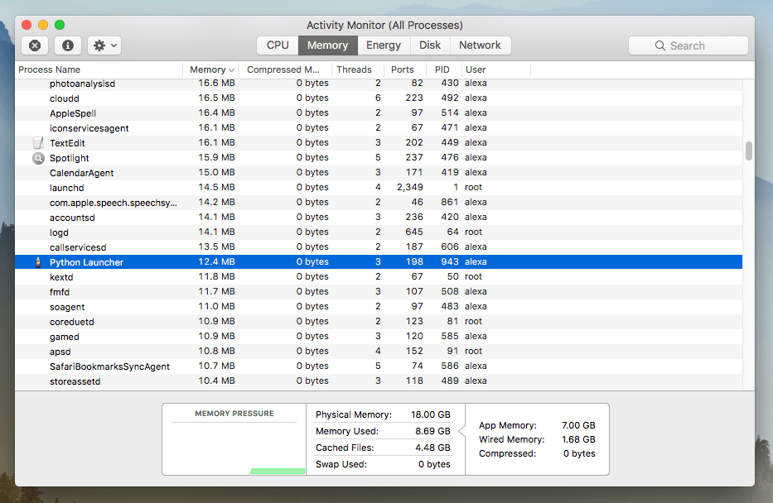This screenshot has width=773, height=503.
Task: Click Spotlight's magnifying glass process icon
Action: click(37, 157)
